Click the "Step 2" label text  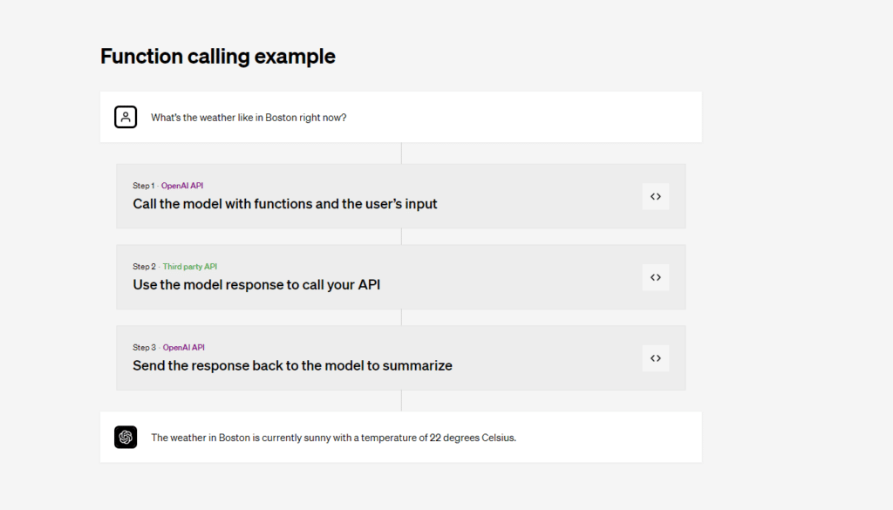pyautogui.click(x=144, y=267)
